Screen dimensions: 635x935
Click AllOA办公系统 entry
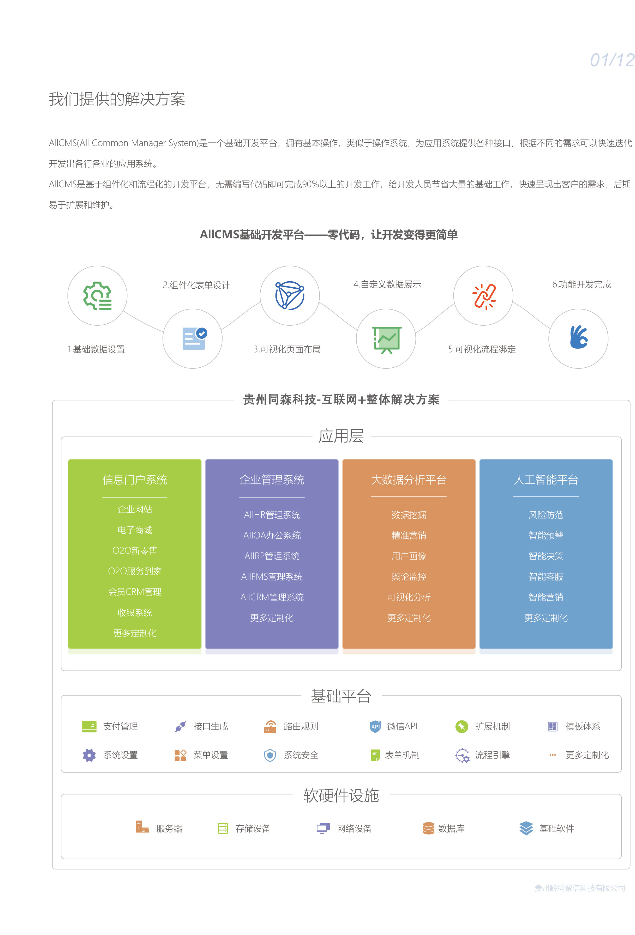pyautogui.click(x=272, y=535)
